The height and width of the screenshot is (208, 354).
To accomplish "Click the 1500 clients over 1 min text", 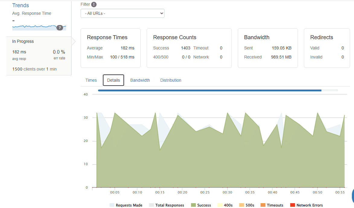I will point(34,69).
